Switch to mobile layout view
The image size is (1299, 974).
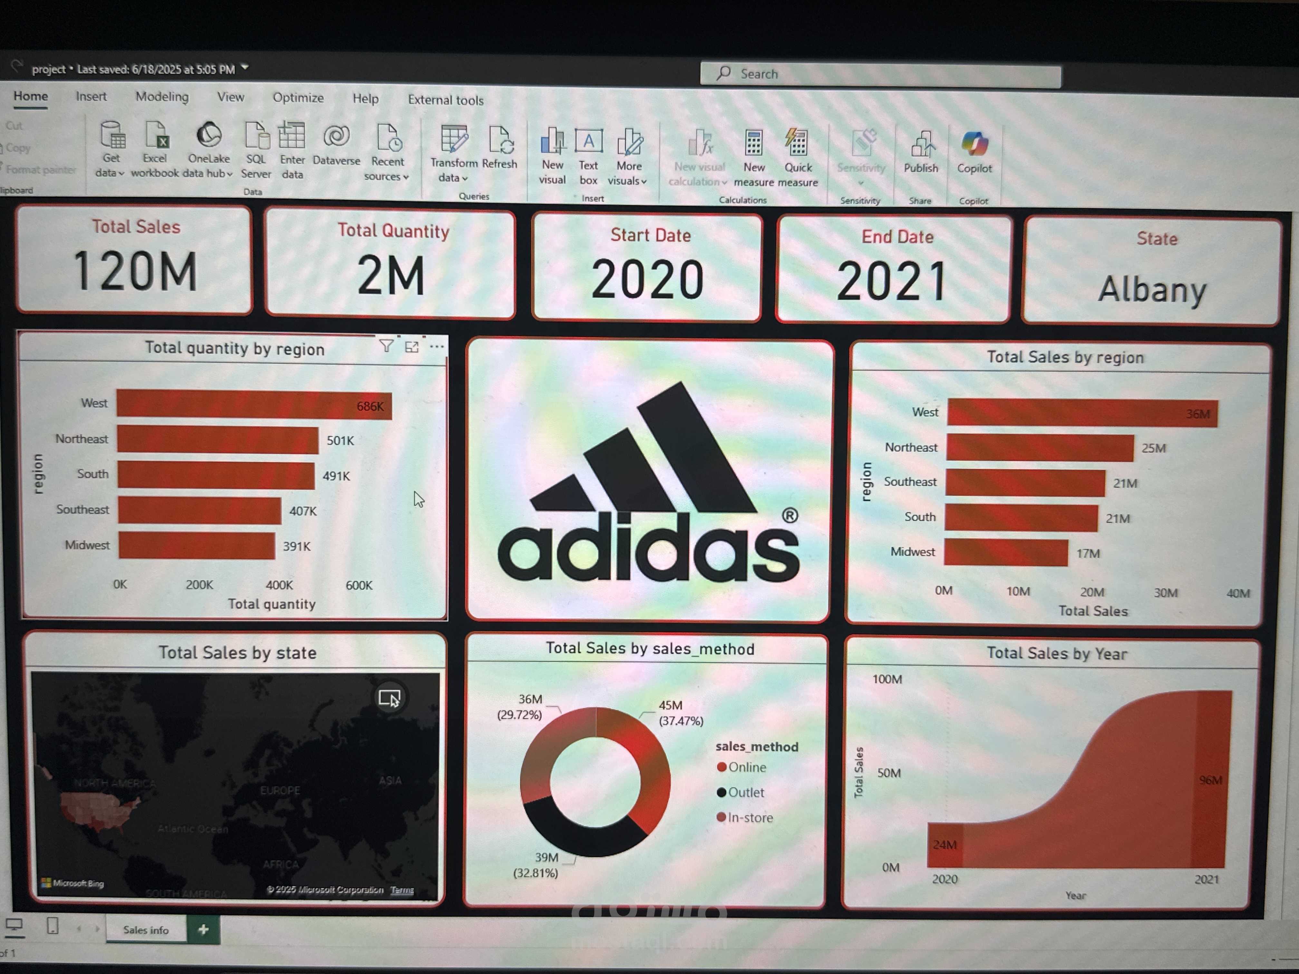pos(52,926)
